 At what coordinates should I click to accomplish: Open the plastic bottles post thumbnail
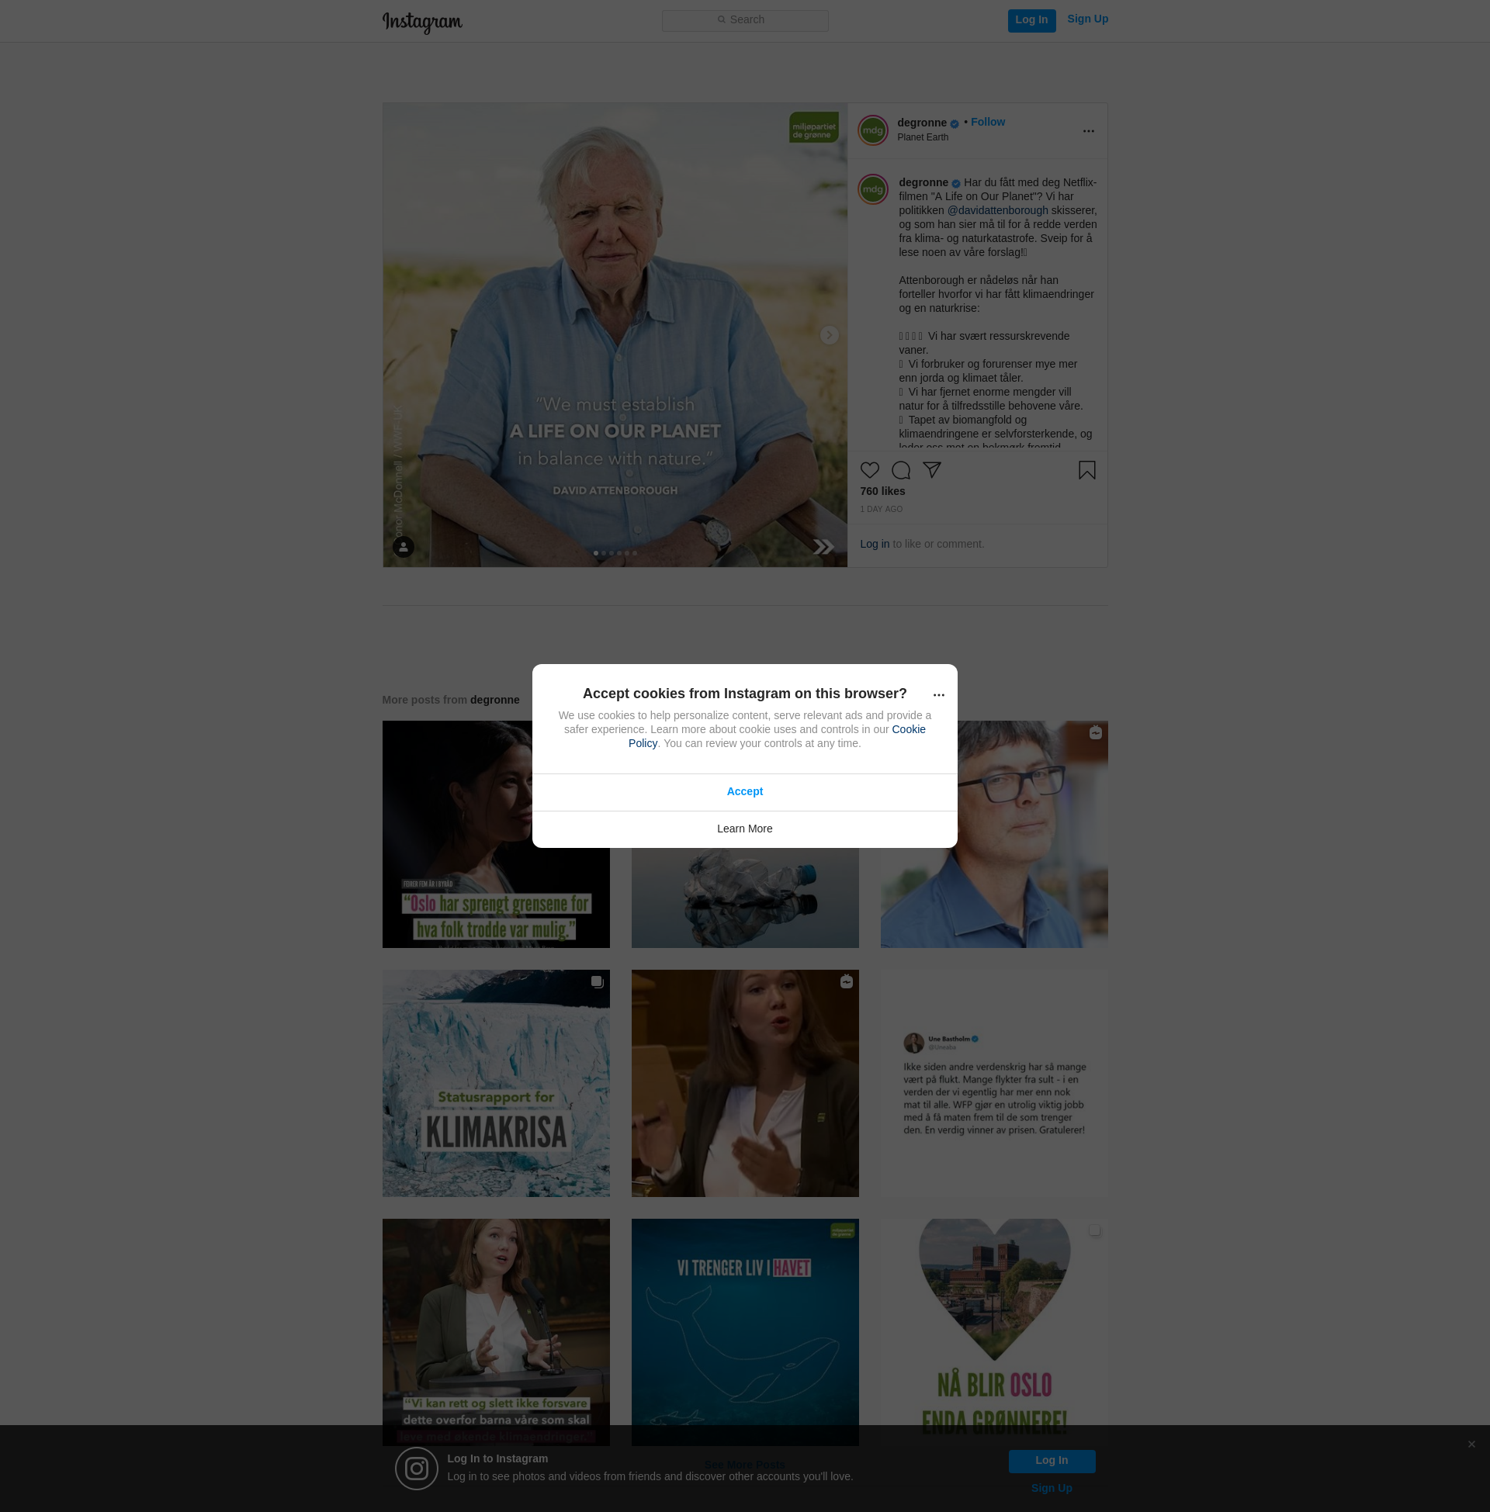click(x=744, y=898)
